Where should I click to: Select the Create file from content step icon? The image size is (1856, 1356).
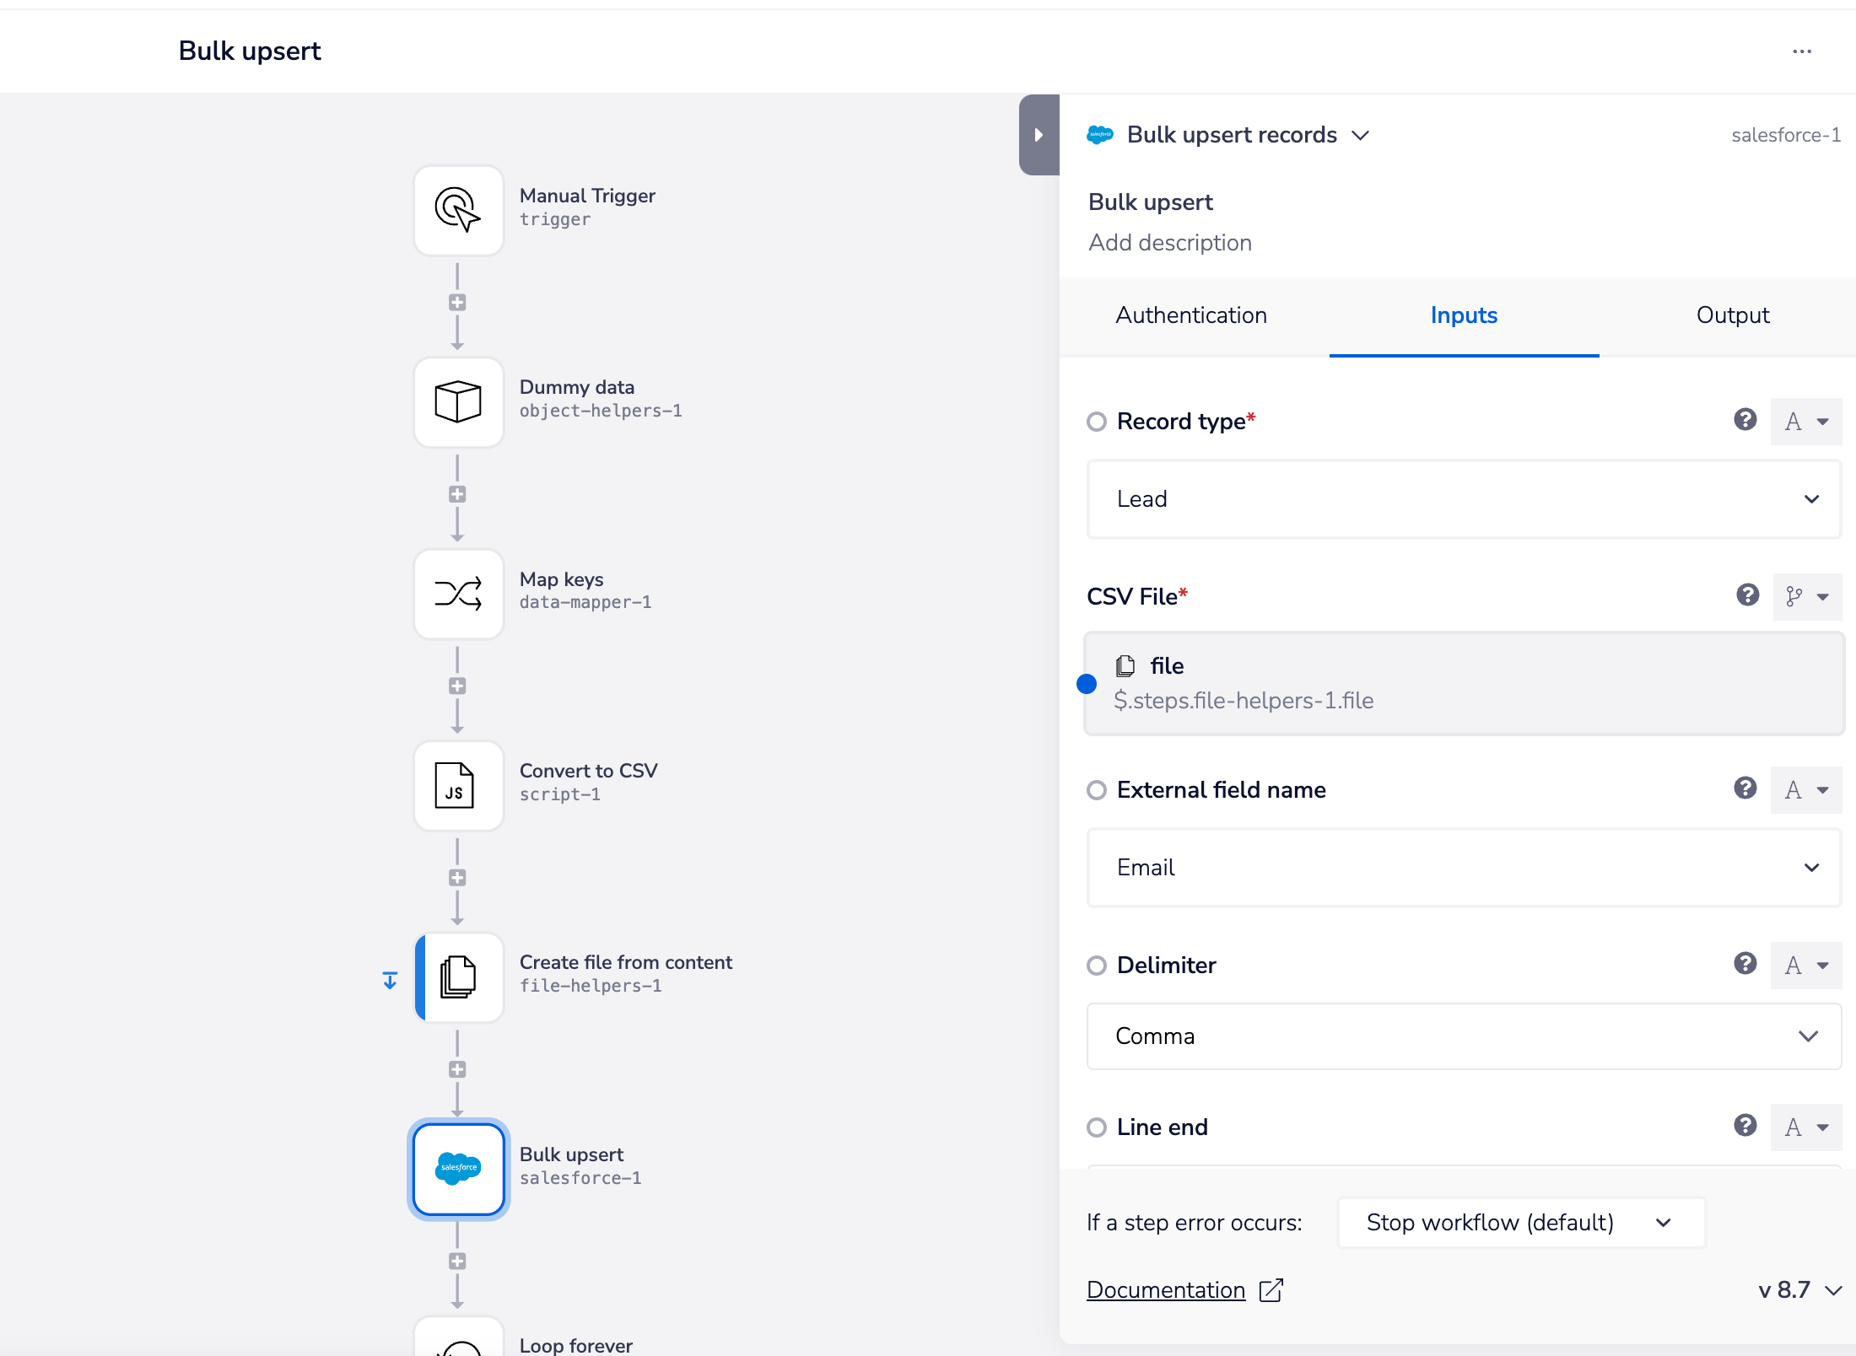click(x=458, y=977)
